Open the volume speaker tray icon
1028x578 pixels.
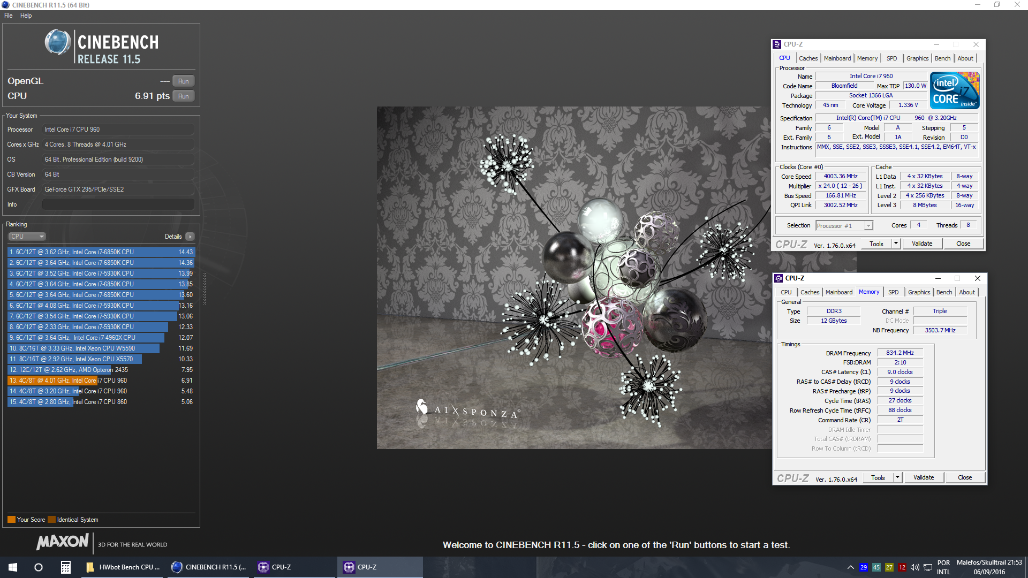(x=915, y=567)
